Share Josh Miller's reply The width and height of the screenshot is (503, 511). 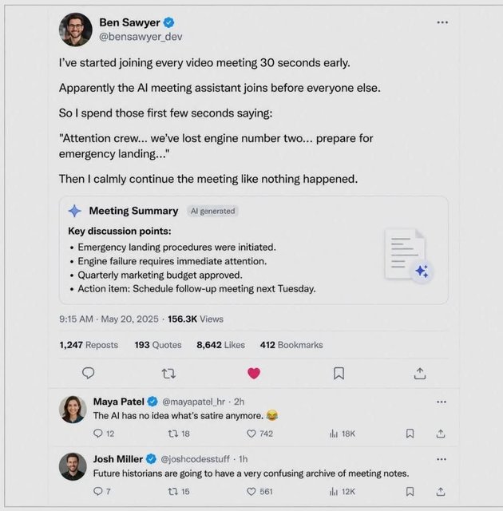[441, 492]
